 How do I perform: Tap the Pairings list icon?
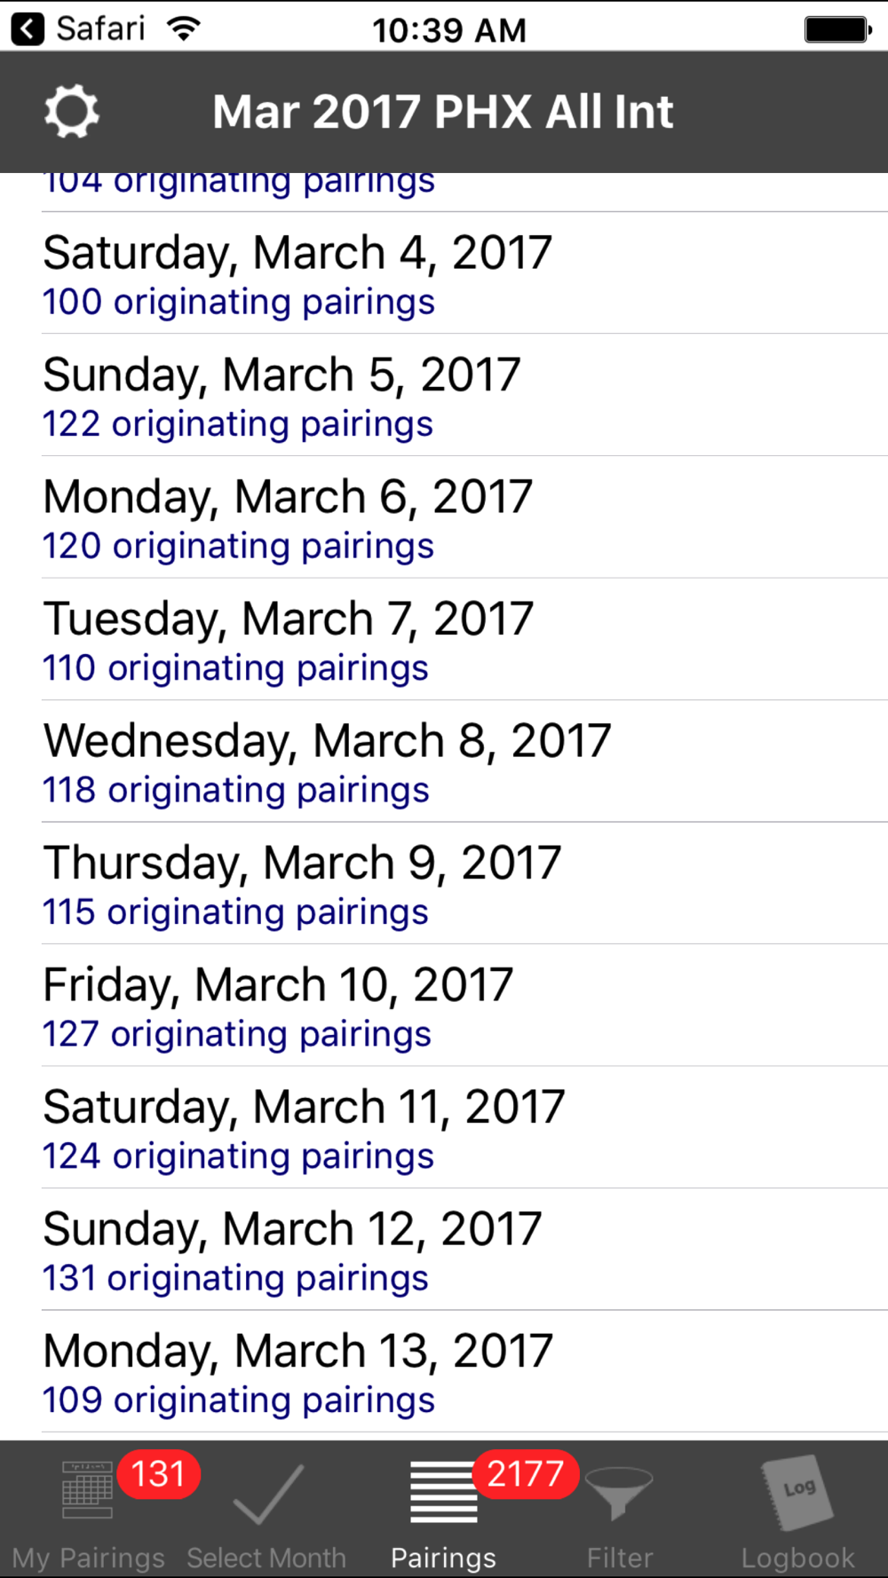coord(443,1493)
